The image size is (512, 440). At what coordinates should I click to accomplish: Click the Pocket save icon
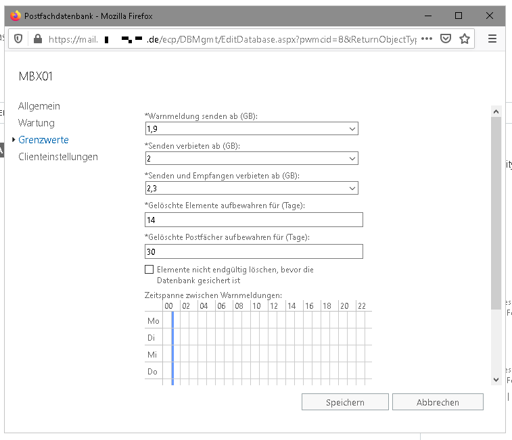pyautogui.click(x=446, y=39)
